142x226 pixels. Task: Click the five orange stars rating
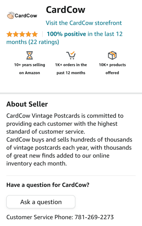pyautogui.click(x=22, y=34)
